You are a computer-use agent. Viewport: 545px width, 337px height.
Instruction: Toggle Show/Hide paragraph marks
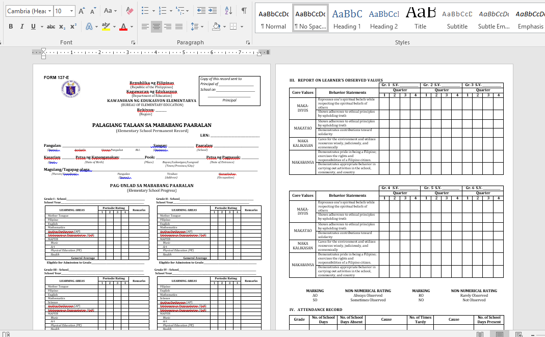[244, 11]
